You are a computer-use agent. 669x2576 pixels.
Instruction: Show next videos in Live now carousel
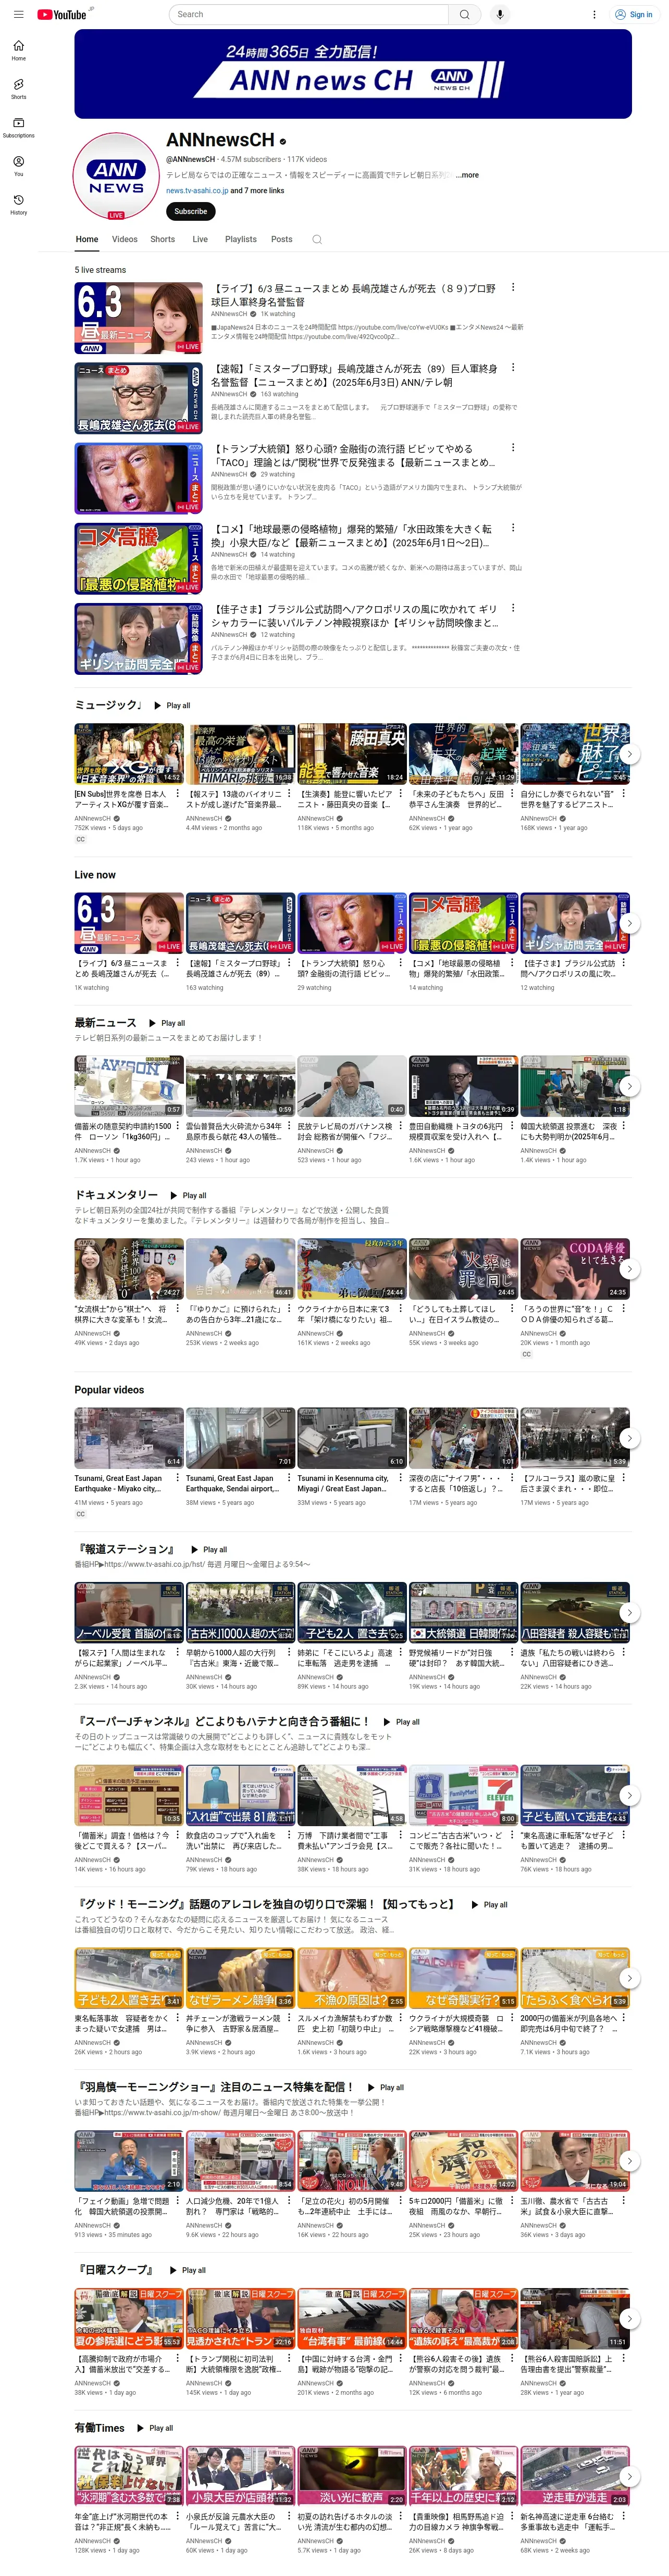tap(628, 923)
